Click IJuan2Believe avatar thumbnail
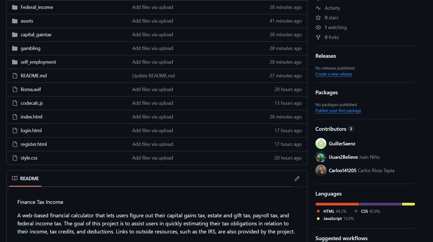Image resolution: width=433 pixels, height=242 pixels. click(x=321, y=157)
